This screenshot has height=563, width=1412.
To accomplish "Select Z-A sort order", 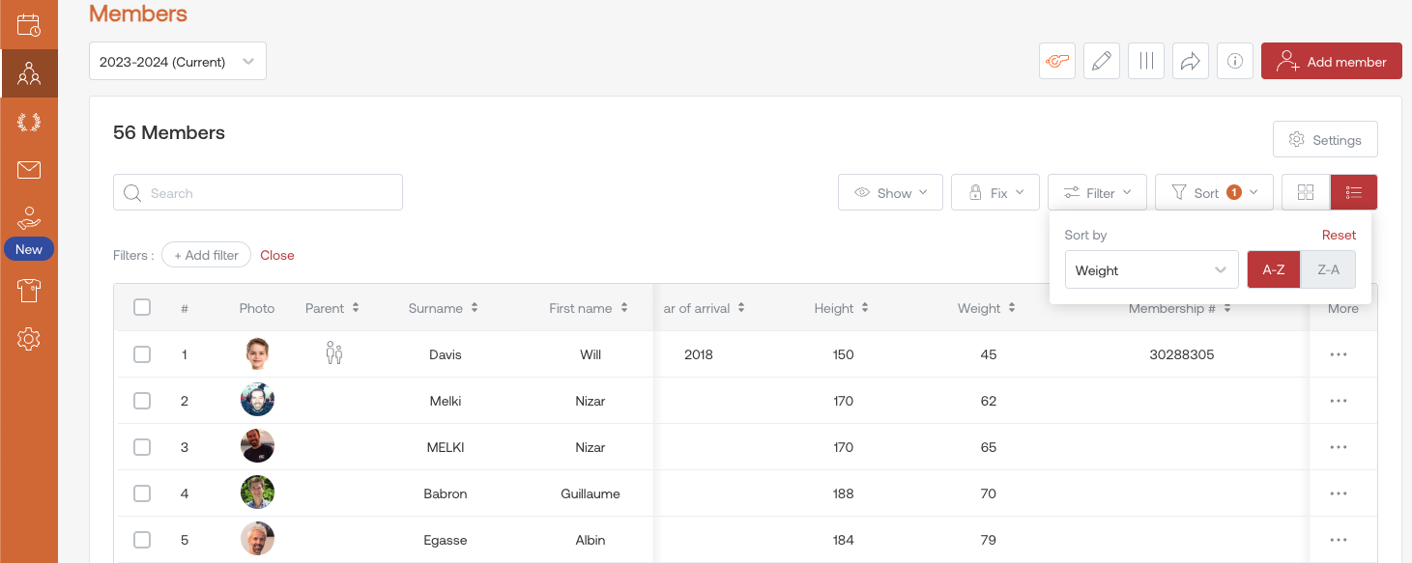I will pos(1328,269).
